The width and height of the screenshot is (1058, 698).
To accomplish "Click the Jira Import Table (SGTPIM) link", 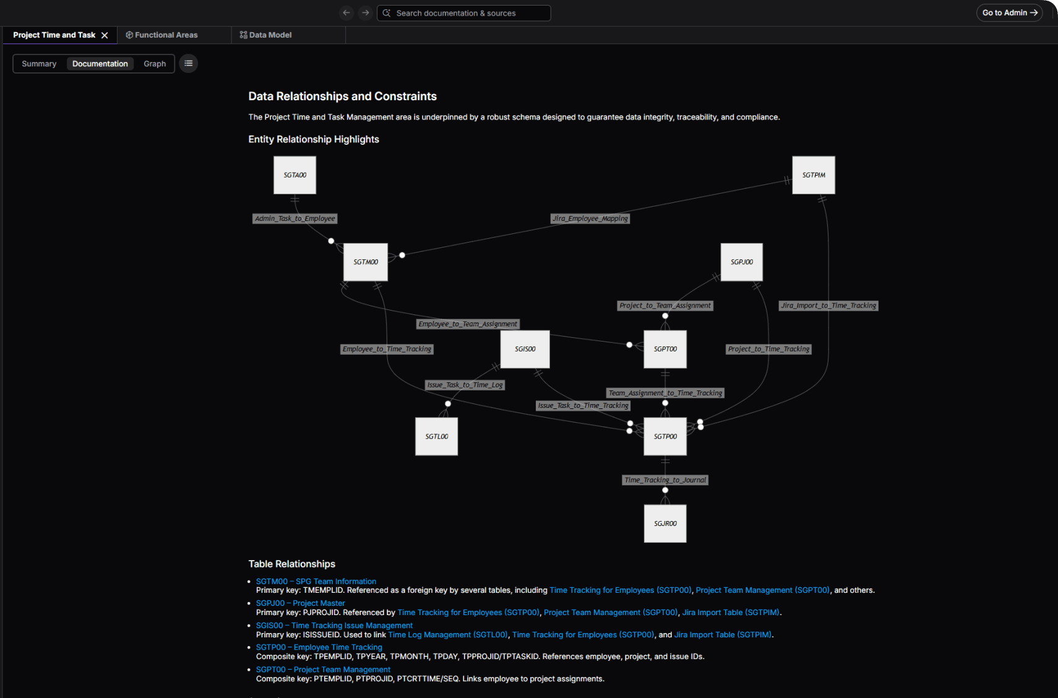I will pos(731,612).
